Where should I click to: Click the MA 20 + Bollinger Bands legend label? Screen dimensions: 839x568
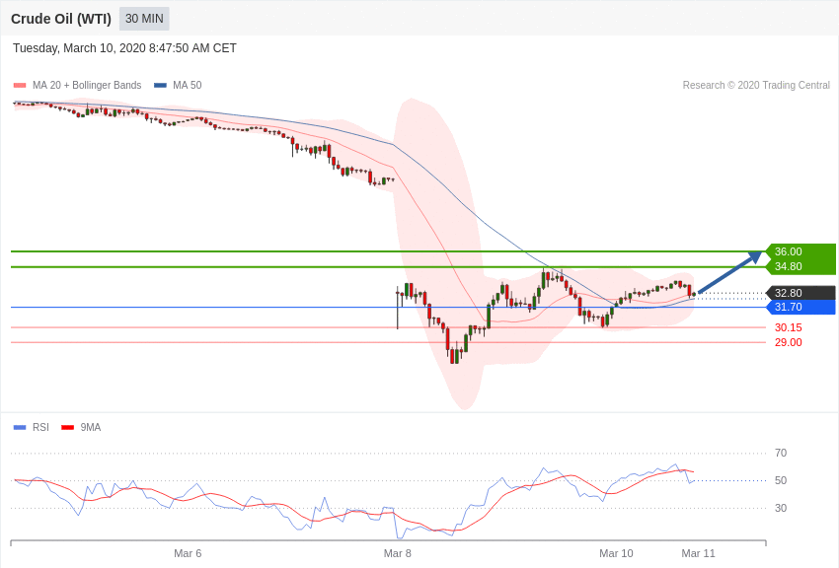click(x=87, y=85)
